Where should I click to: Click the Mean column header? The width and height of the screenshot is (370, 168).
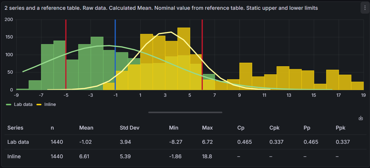(86, 128)
